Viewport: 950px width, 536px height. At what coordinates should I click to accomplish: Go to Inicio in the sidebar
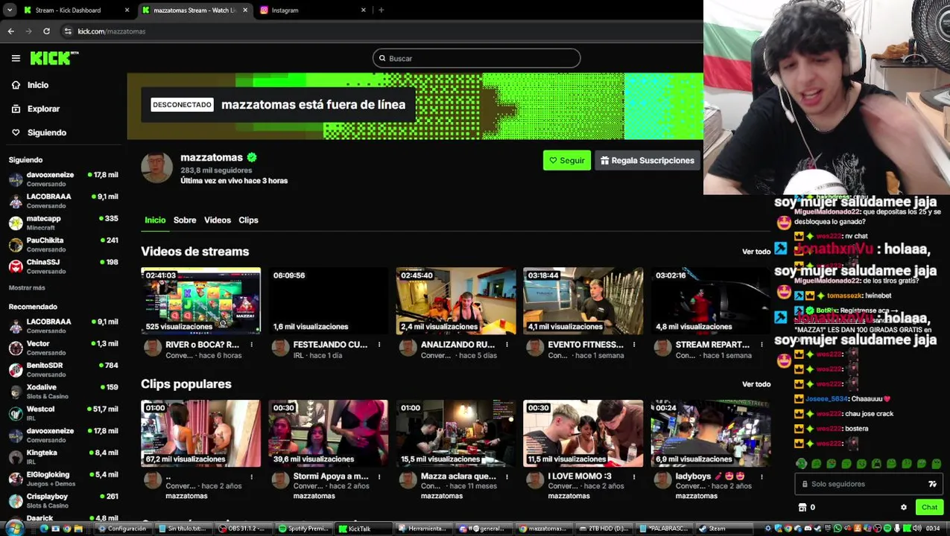tap(38, 85)
